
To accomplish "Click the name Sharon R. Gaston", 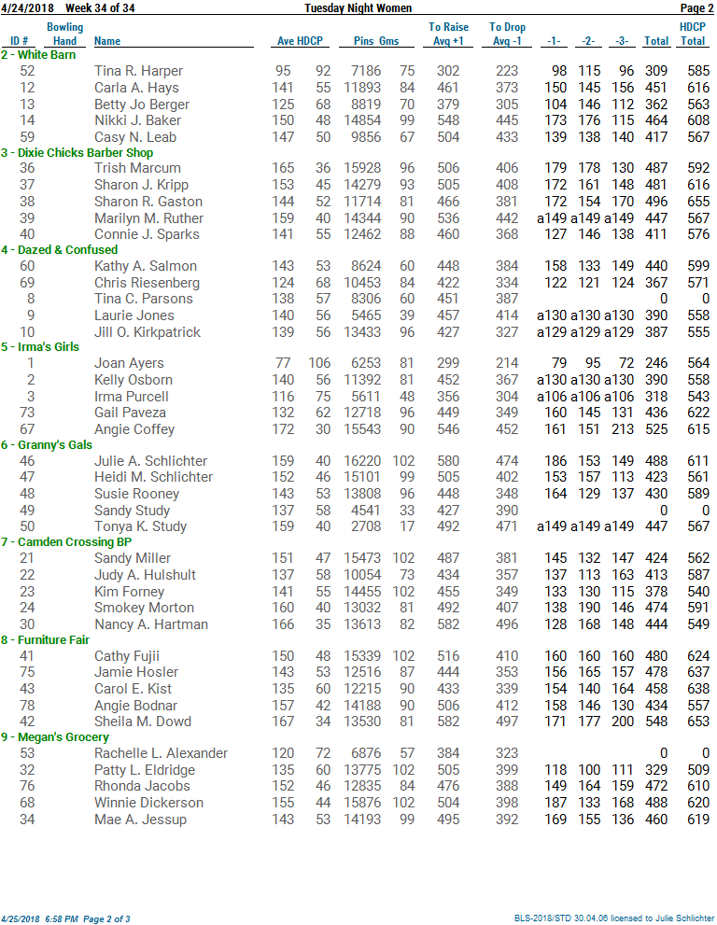I will (x=148, y=202).
